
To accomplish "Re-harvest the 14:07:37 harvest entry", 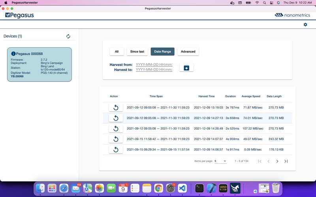I will [116, 139].
